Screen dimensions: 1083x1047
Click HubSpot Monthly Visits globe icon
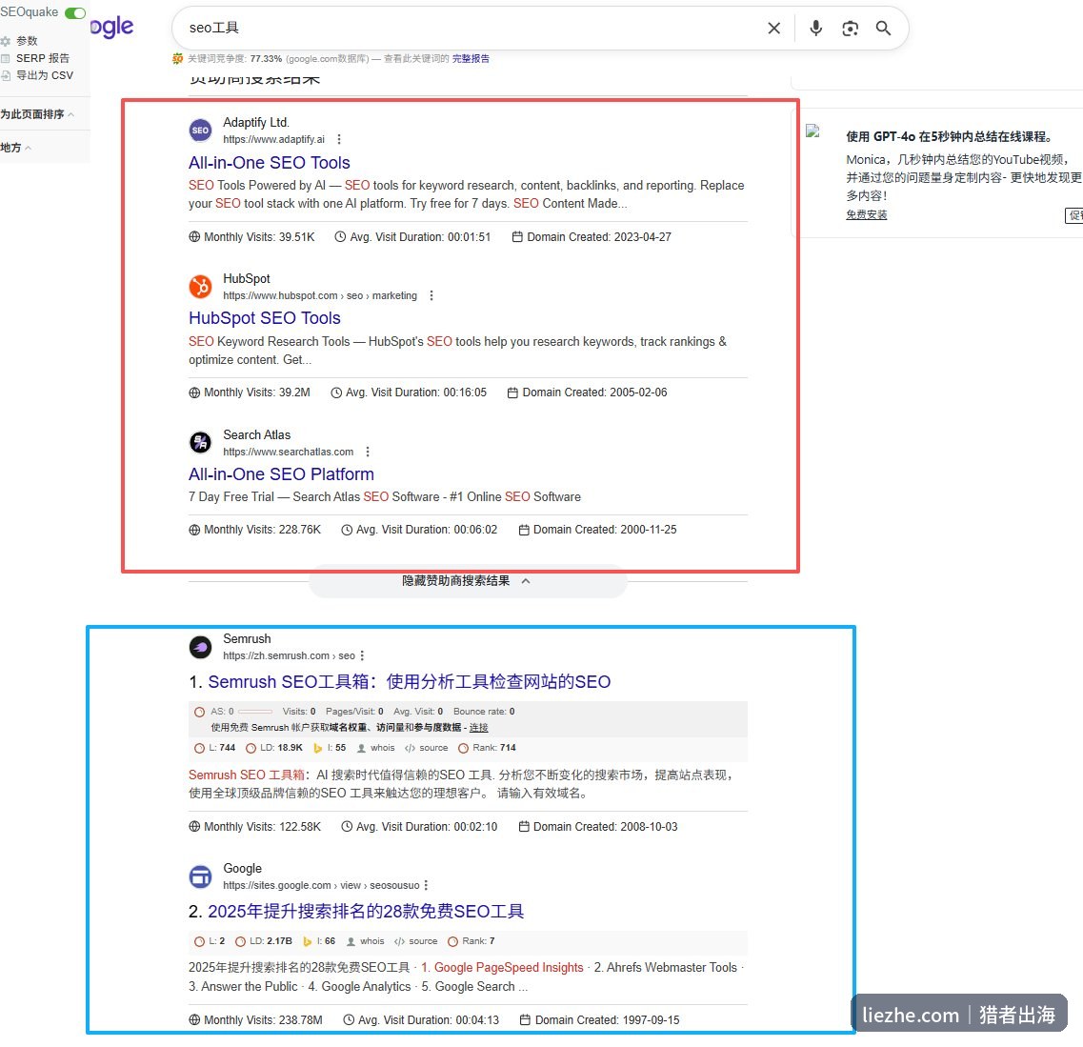(194, 393)
